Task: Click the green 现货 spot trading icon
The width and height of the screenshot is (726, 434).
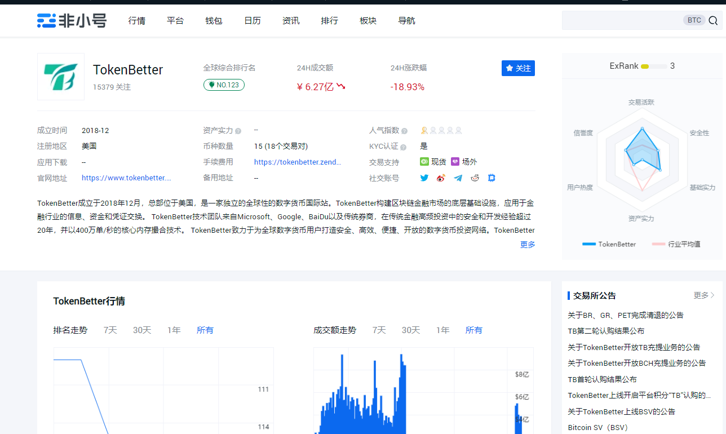Action: [x=424, y=162]
